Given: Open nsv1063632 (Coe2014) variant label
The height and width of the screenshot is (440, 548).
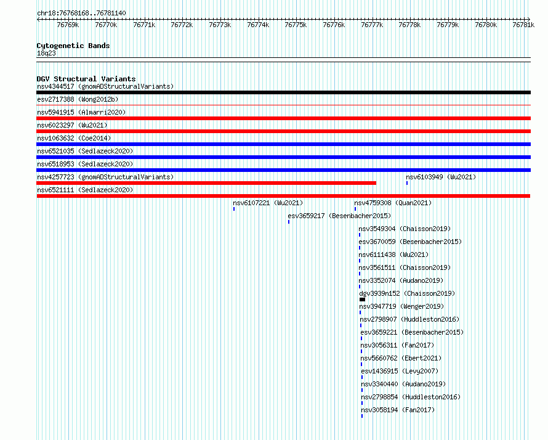Looking at the screenshot, I should coord(74,138).
